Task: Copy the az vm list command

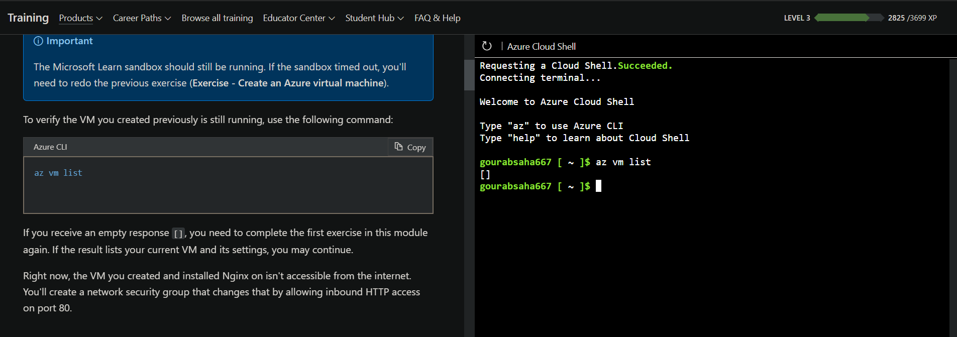Action: tap(410, 147)
